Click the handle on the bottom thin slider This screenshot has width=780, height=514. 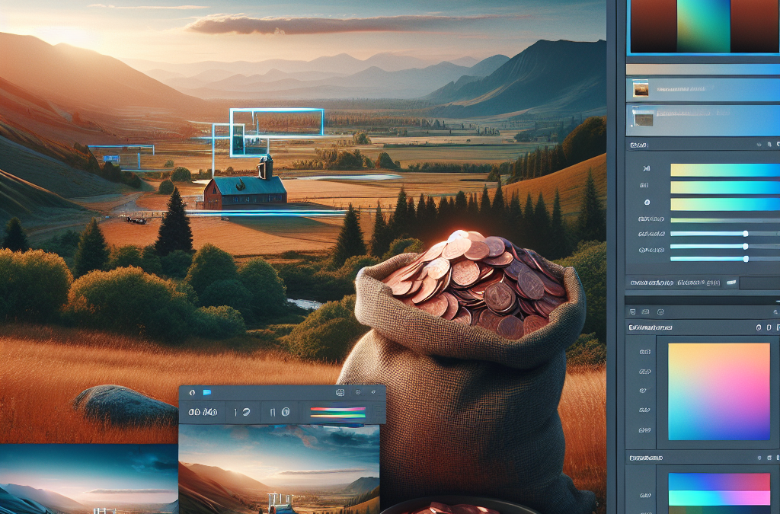click(746, 258)
